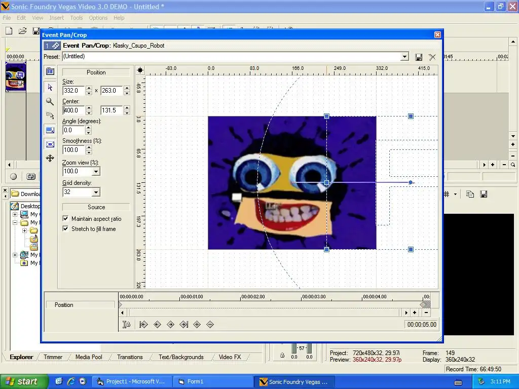Viewport: 519px width, 389px height.
Task: Jump to first keyframe button
Action: point(143,325)
